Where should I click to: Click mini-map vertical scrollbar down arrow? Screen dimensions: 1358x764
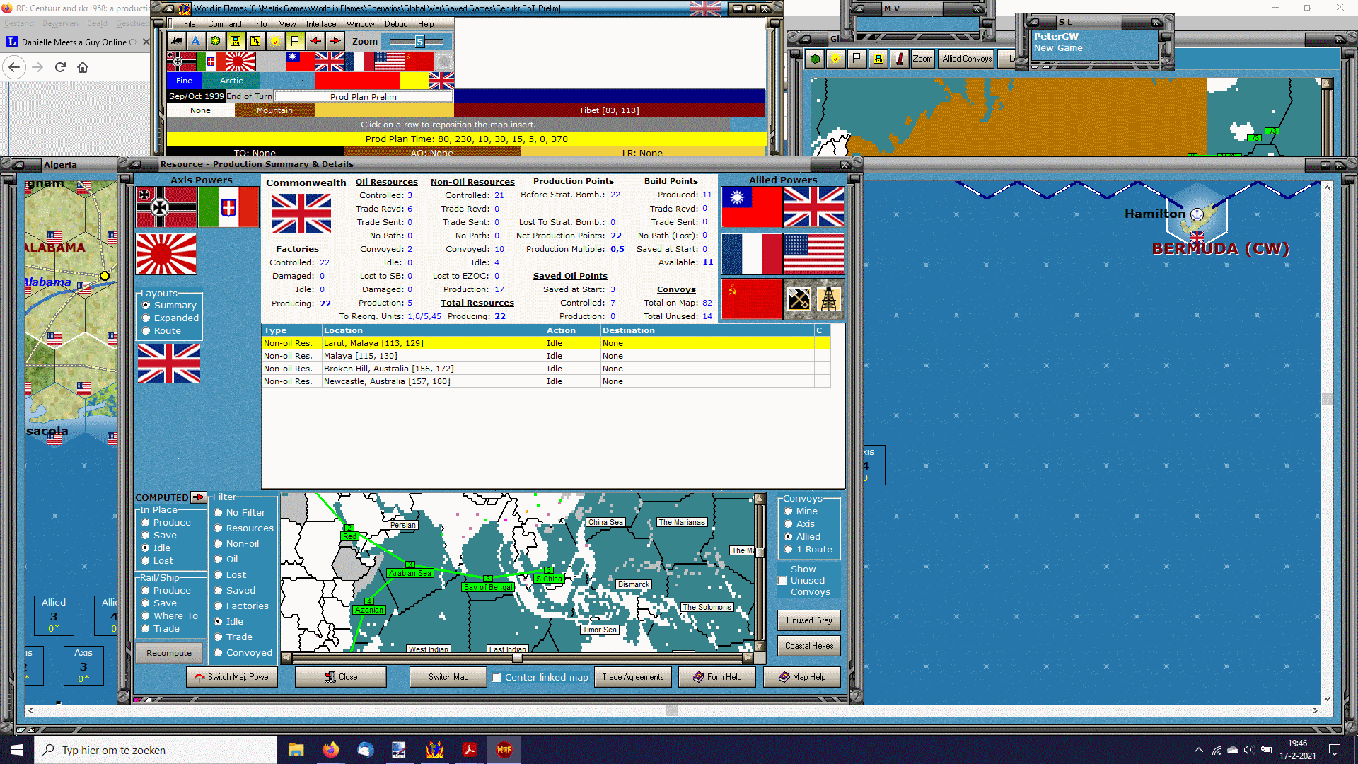760,646
